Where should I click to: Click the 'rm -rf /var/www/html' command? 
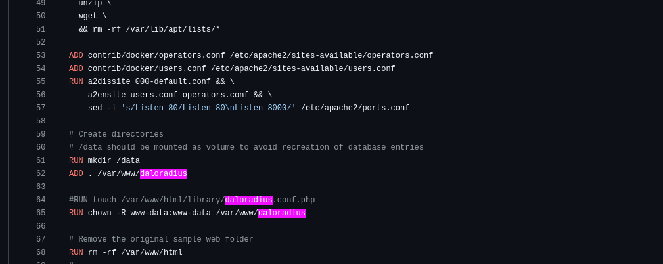135,253
